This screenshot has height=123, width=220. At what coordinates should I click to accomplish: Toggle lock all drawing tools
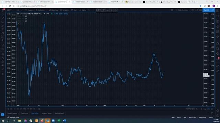coord(3,61)
